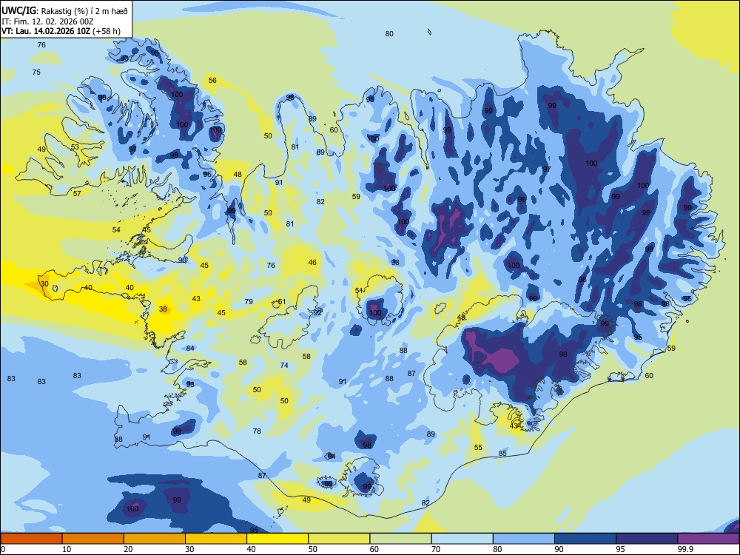Click the map humidity value '56'
The width and height of the screenshot is (740, 555).
tap(212, 80)
